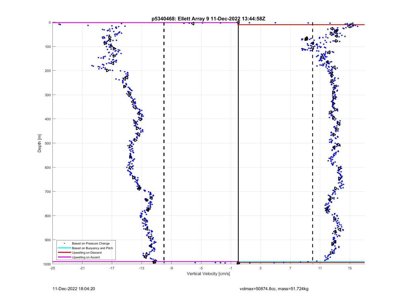
Task: Click the x-axis tick label '-21'
Action: (x=82, y=268)
